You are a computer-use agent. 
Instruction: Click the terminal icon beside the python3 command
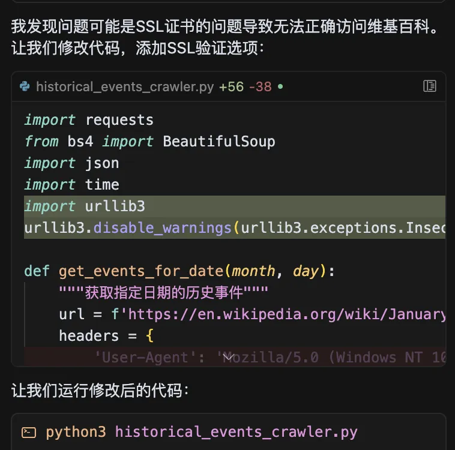point(29,433)
